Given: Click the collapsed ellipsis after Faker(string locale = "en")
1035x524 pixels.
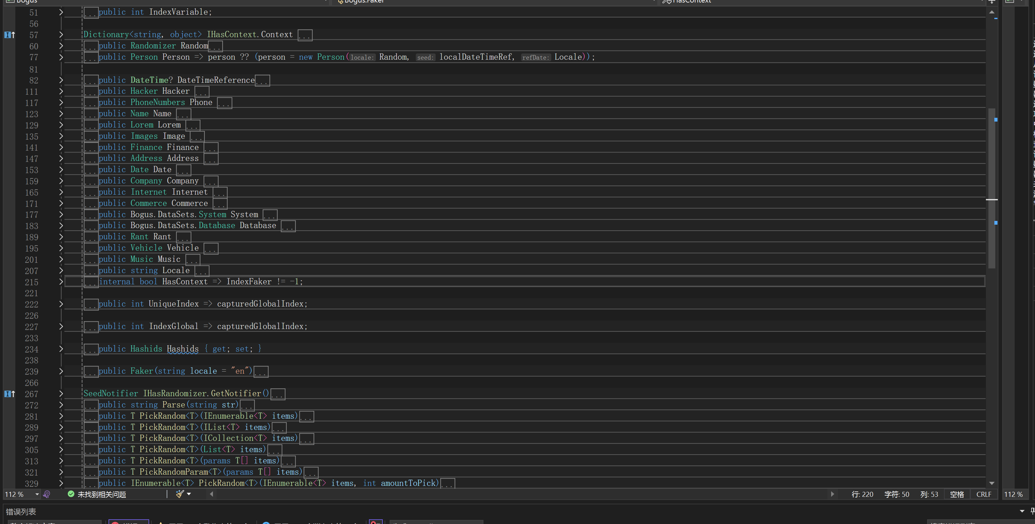Looking at the screenshot, I should (x=261, y=372).
